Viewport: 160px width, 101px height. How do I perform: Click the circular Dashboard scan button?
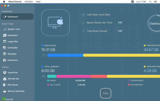pos(154,23)
